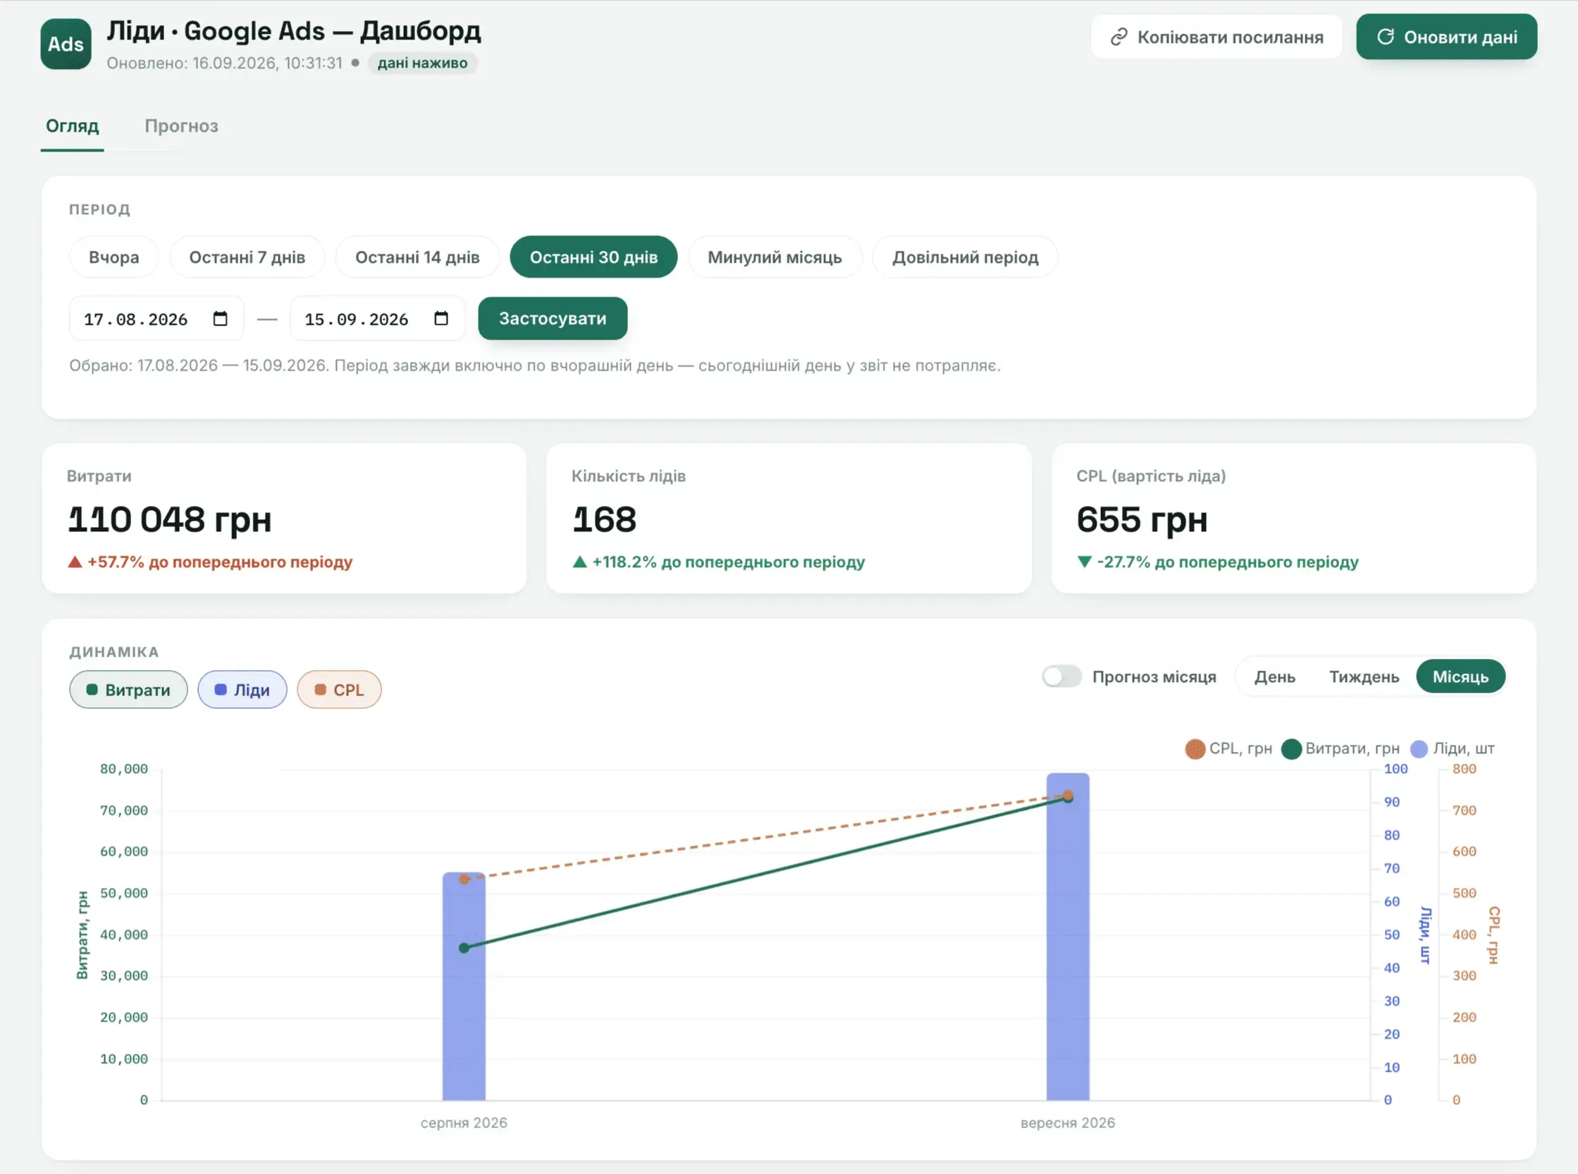The width and height of the screenshot is (1578, 1174).
Task: Choose Довільний період option
Action: (x=965, y=257)
